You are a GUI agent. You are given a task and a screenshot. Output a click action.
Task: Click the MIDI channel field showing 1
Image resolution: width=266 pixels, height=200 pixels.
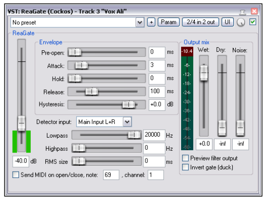coord(156,175)
